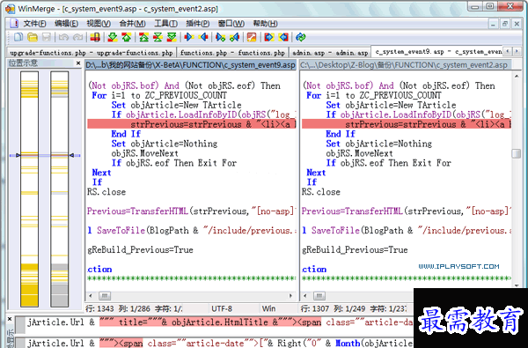This screenshot has width=528, height=348.
Task: Go to next difference (green down arrow)
Action: point(113,37)
